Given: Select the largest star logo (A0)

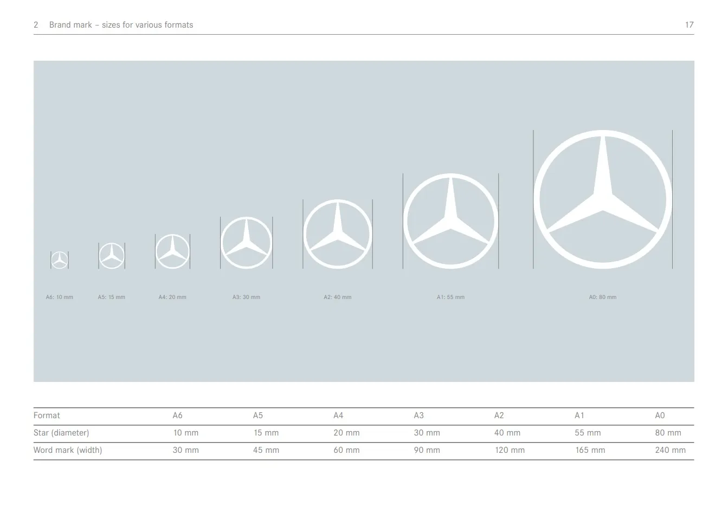Looking at the screenshot, I should (603, 199).
